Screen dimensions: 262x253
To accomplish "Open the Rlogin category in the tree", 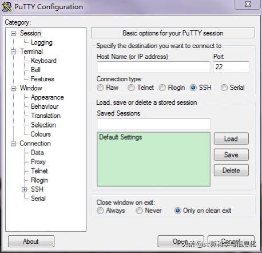I will [x=39, y=180].
